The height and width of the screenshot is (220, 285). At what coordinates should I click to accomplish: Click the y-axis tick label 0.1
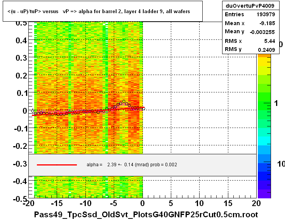tap(22, 93)
